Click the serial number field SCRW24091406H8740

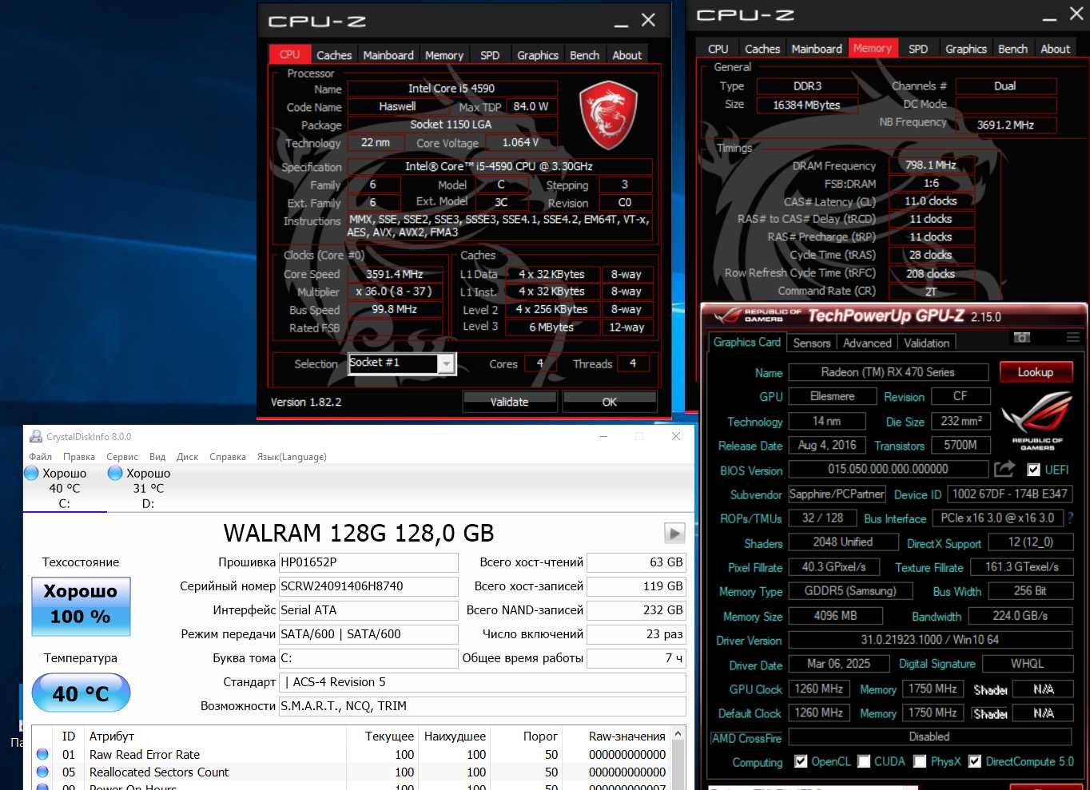[x=368, y=586]
